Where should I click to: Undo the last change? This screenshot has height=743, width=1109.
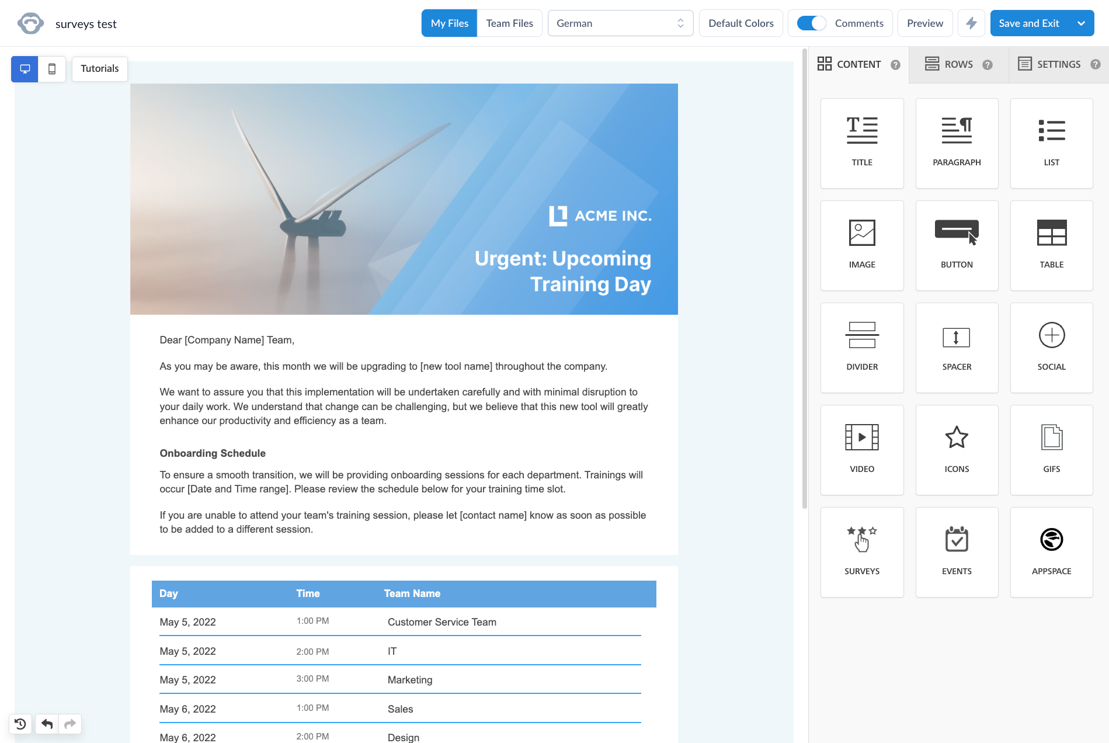pos(47,724)
